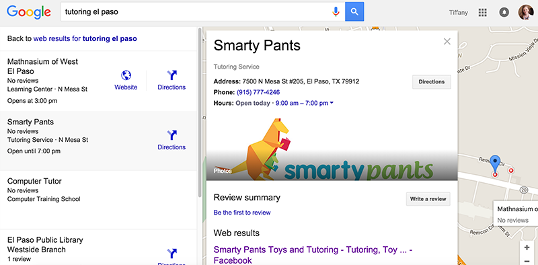Select Mathnasium of West El Paso listing title

click(42, 66)
